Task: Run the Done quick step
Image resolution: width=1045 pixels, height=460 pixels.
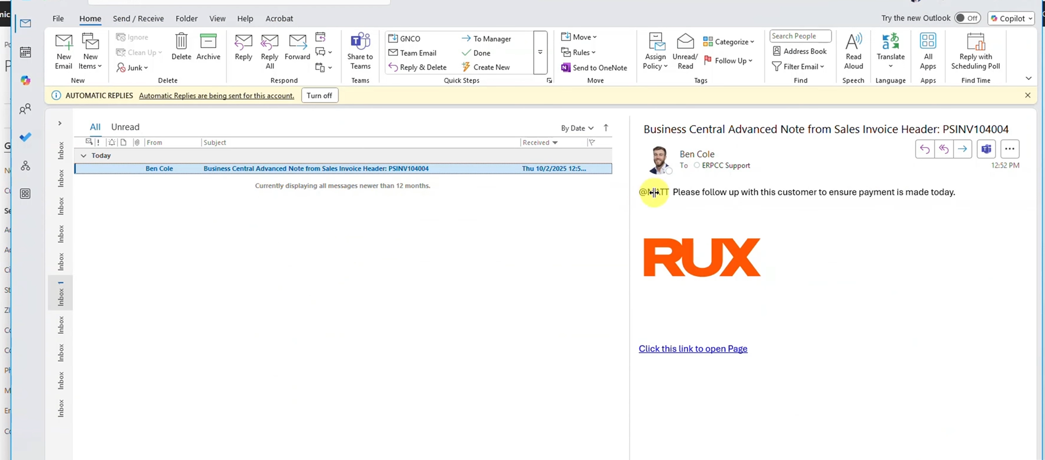Action: coord(477,53)
